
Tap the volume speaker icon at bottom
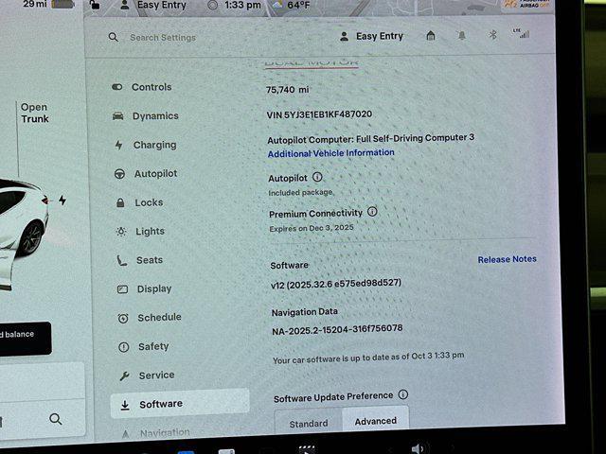pos(418,447)
